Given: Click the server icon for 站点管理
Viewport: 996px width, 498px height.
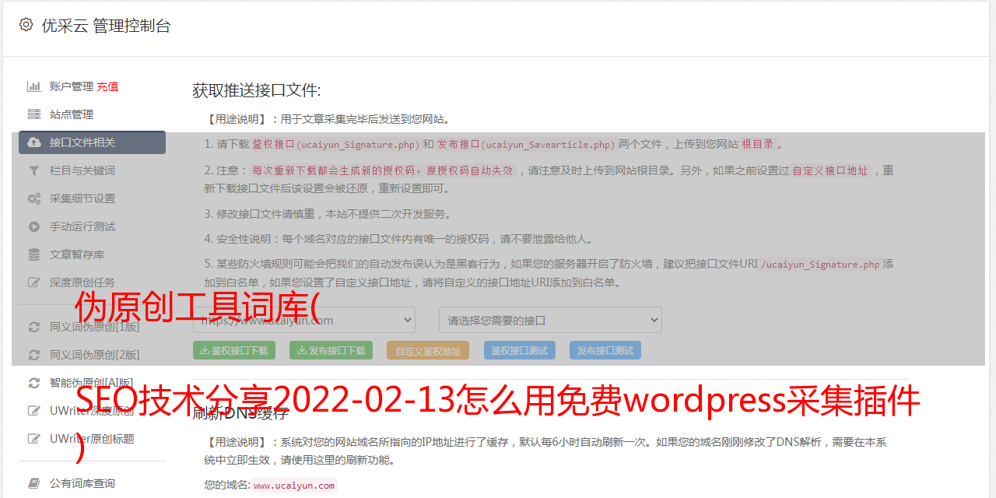Looking at the screenshot, I should (34, 114).
